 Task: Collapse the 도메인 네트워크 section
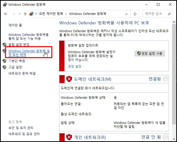click(165, 79)
